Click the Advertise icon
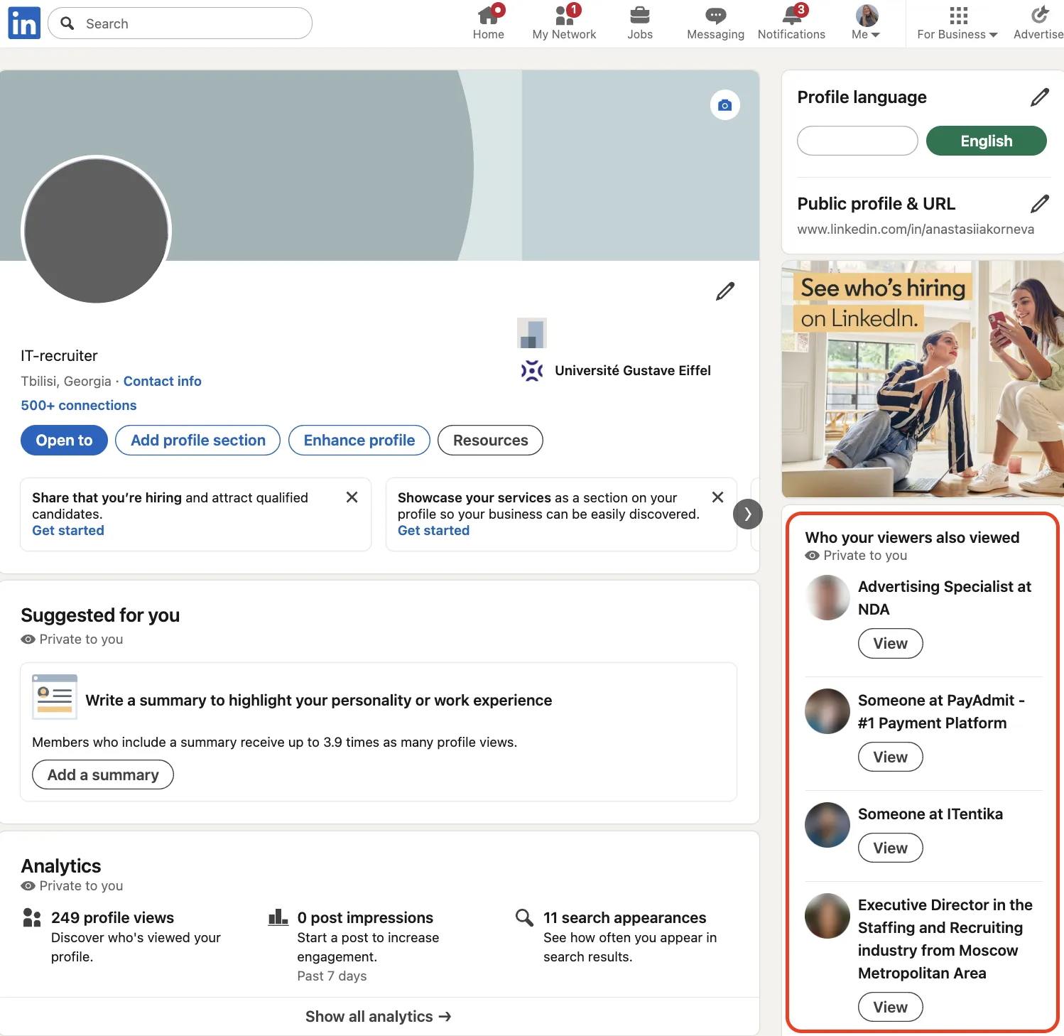The height and width of the screenshot is (1036, 1064). click(1038, 14)
